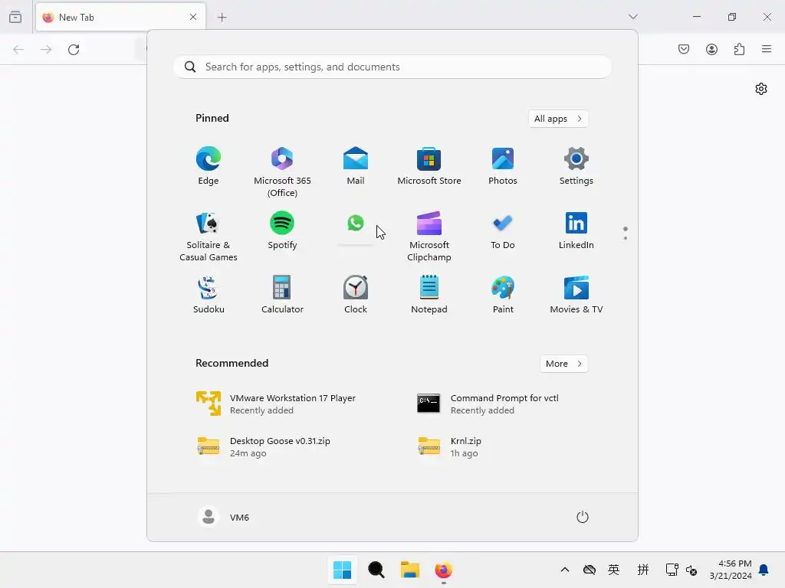Personalize new tab gear icon
This screenshot has width=785, height=588.
click(x=761, y=89)
